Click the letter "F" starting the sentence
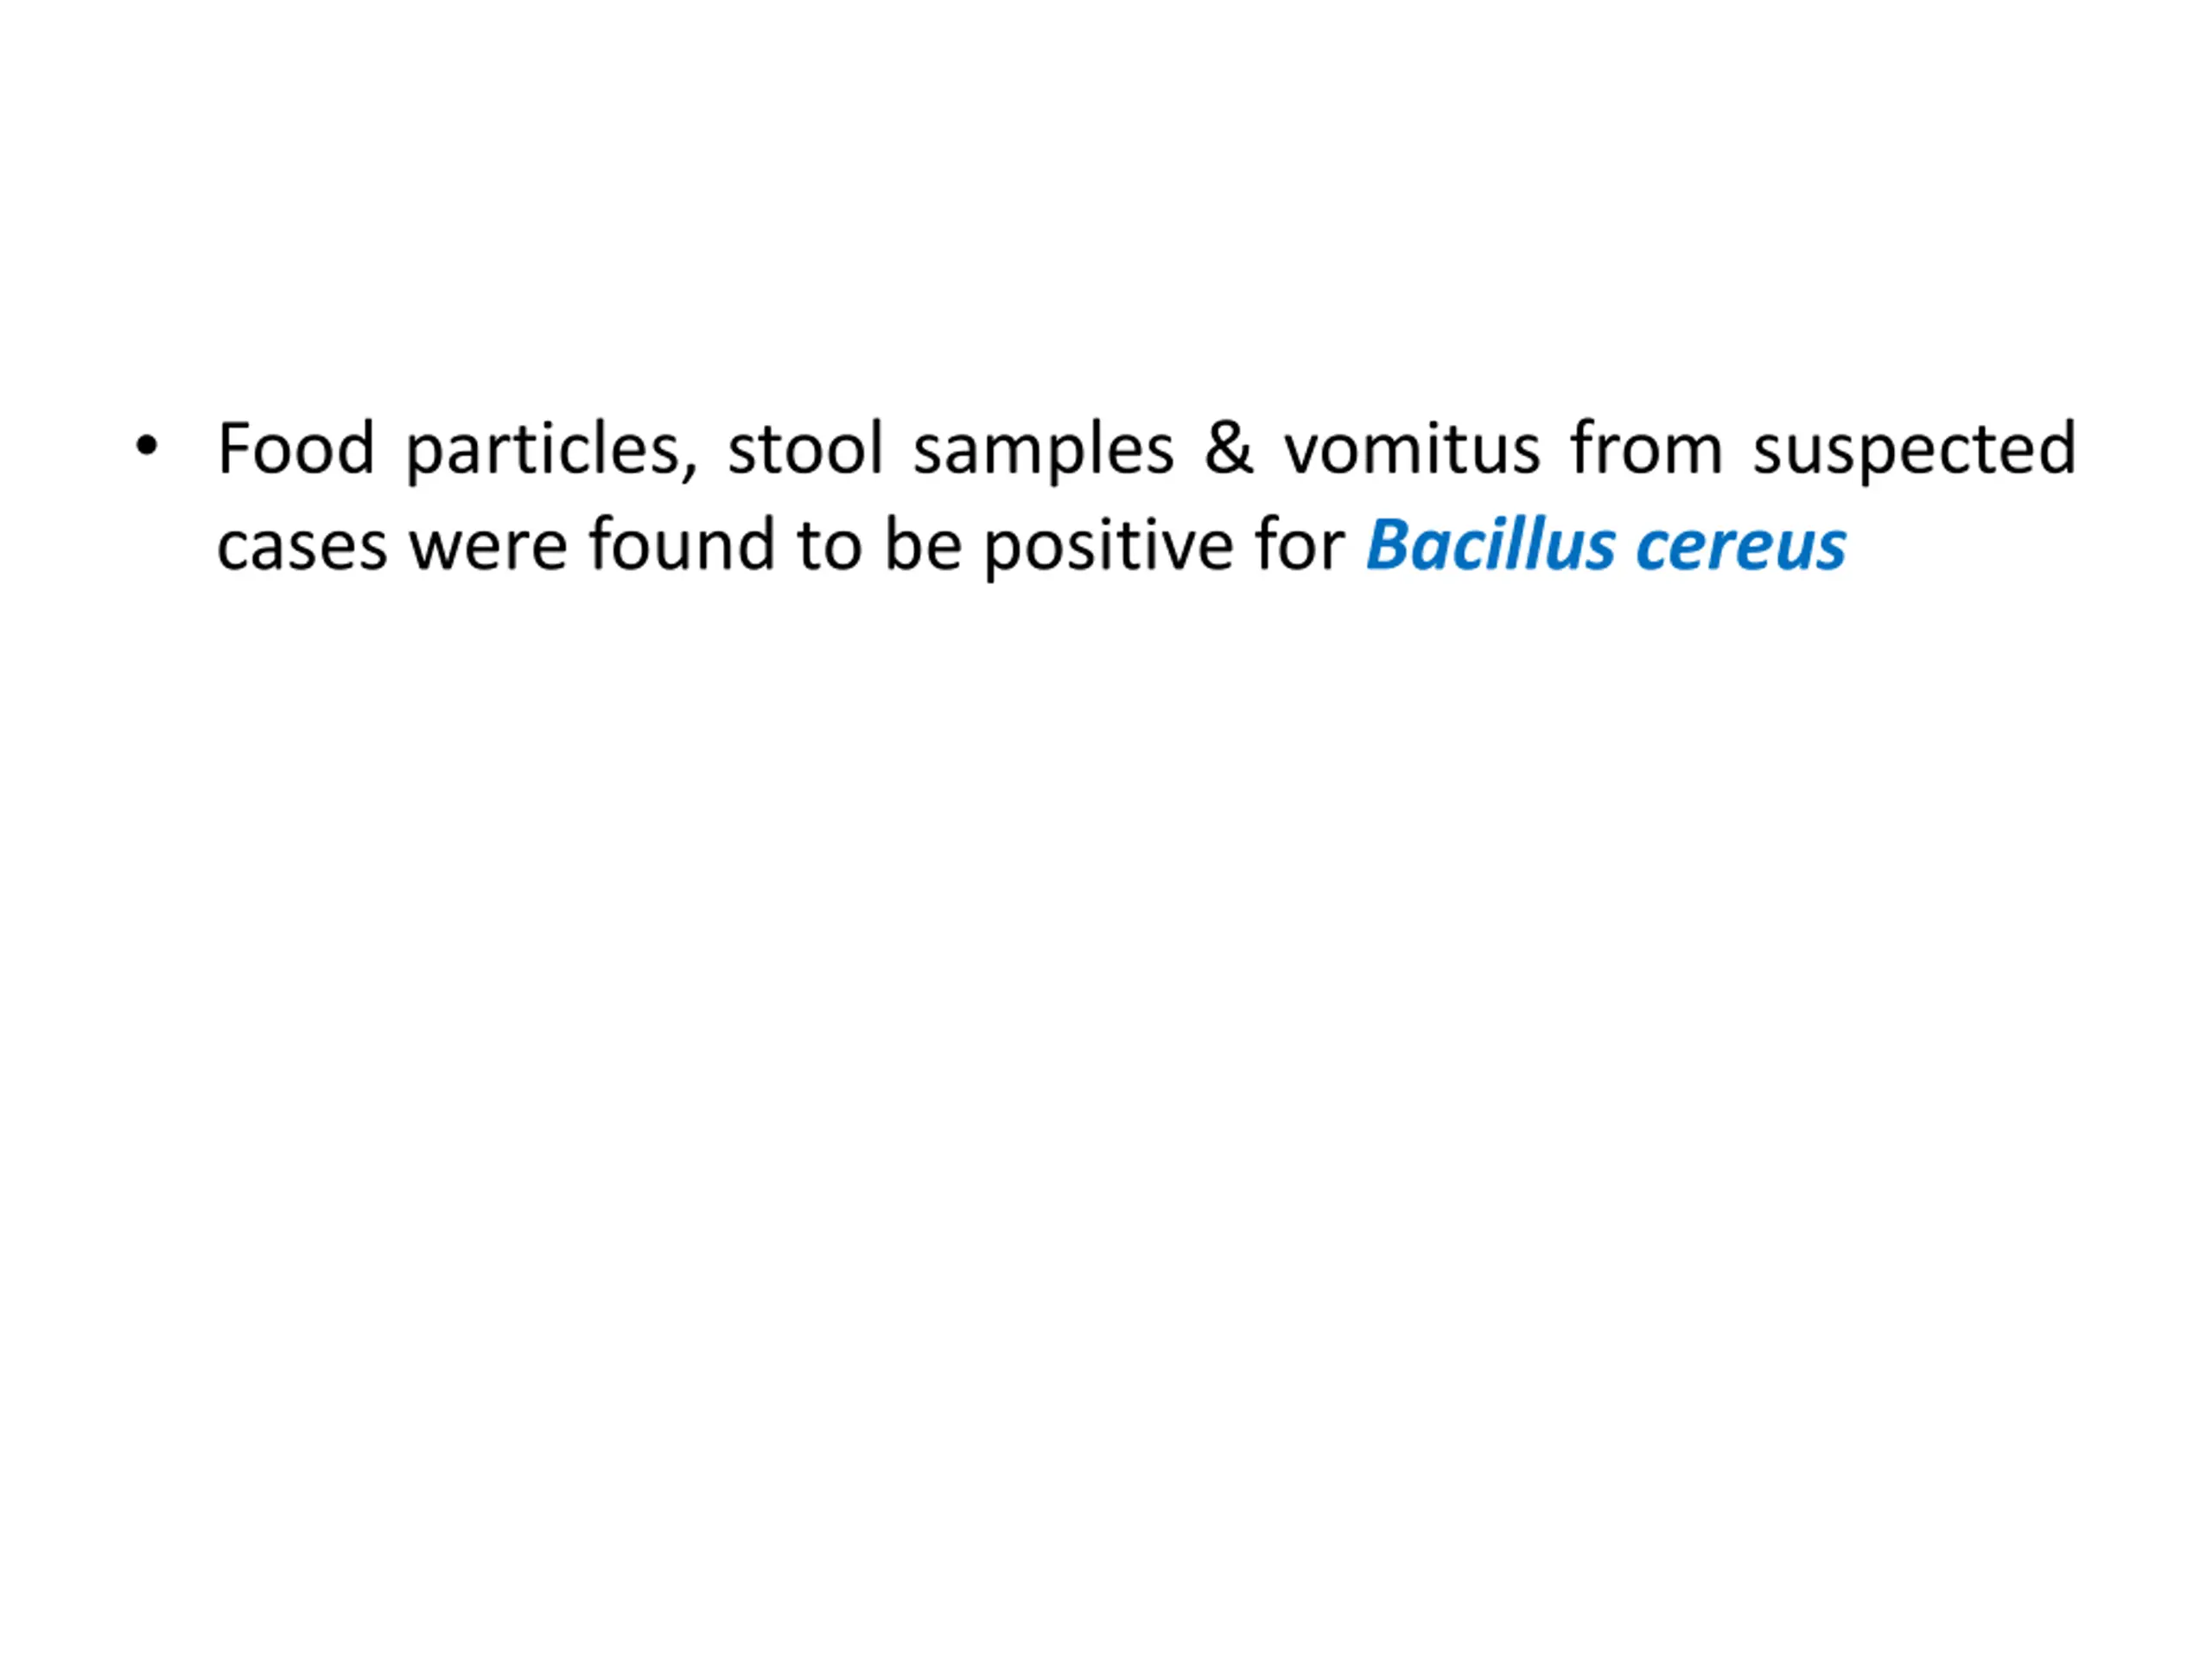 (x=233, y=449)
